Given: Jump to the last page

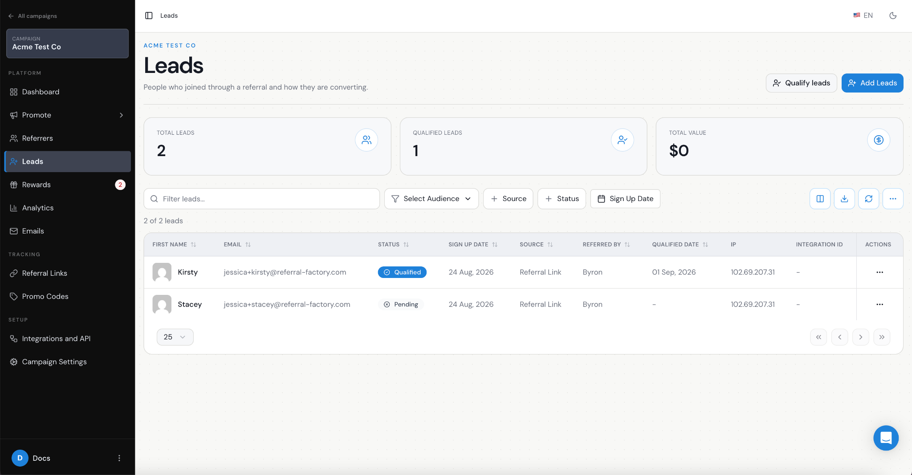Looking at the screenshot, I should (882, 337).
